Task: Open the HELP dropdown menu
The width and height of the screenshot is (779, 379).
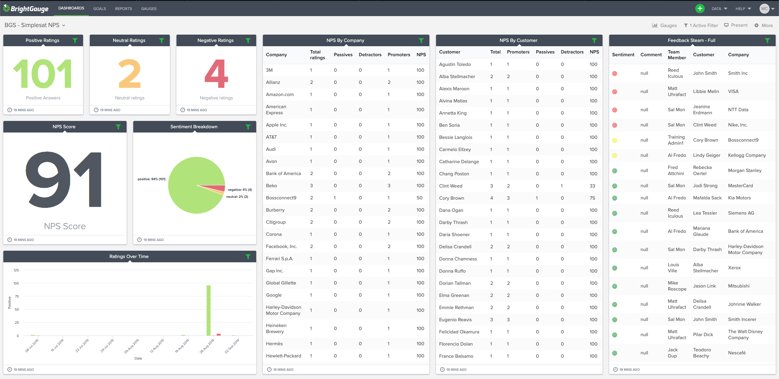Action: point(743,9)
